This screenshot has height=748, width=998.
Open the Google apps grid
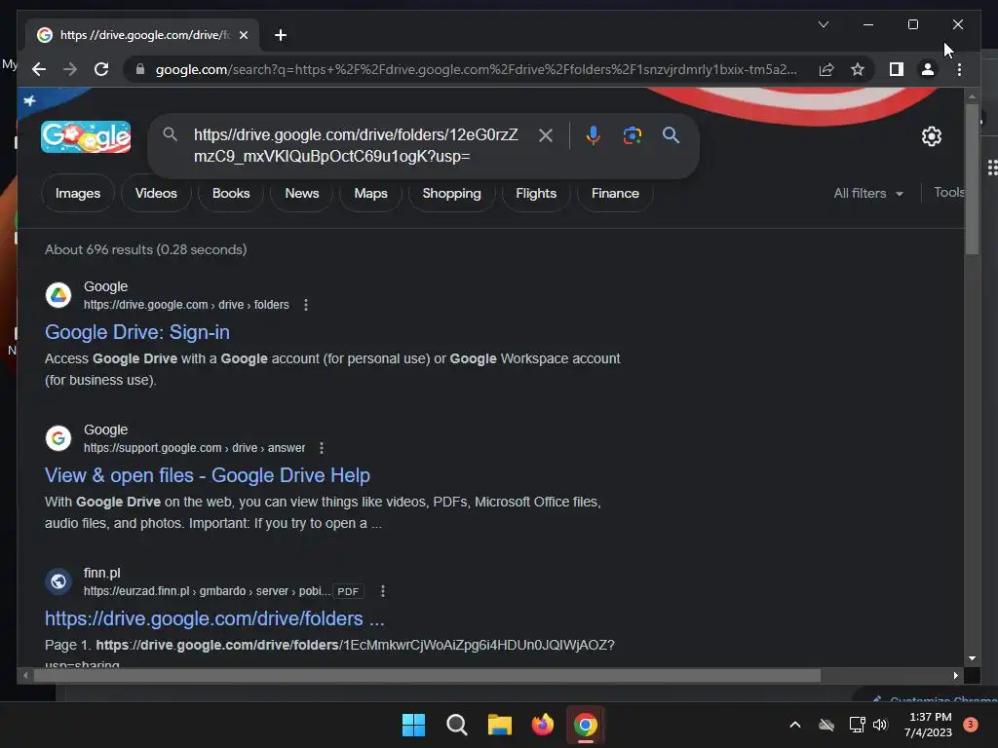tap(991, 168)
